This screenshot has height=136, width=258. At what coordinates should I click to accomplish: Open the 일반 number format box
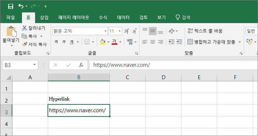click(252, 31)
